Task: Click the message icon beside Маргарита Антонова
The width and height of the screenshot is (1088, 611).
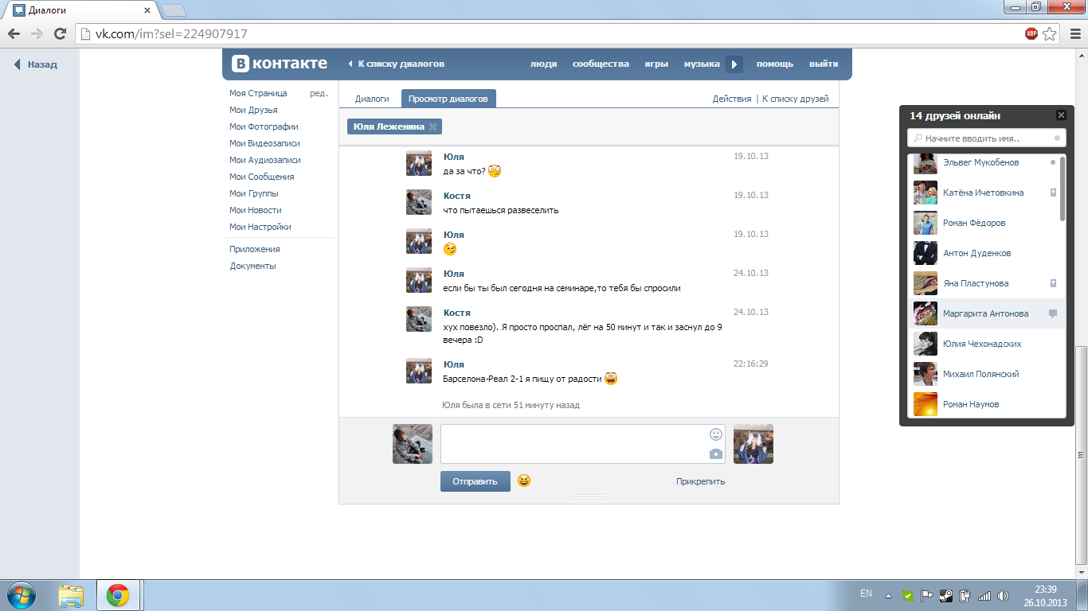Action: [1053, 313]
